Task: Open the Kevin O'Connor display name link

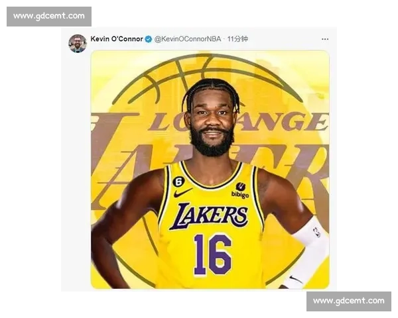Action: (x=116, y=39)
